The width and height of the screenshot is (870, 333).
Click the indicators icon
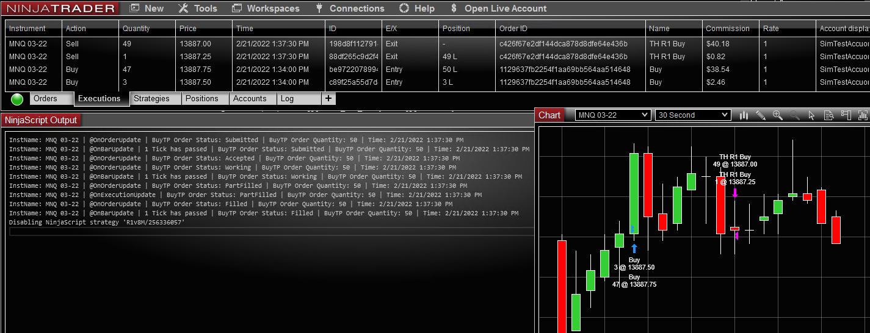click(x=863, y=115)
